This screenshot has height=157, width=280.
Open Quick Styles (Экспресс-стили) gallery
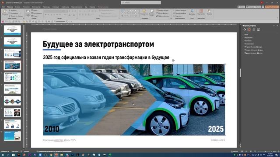(152, 12)
